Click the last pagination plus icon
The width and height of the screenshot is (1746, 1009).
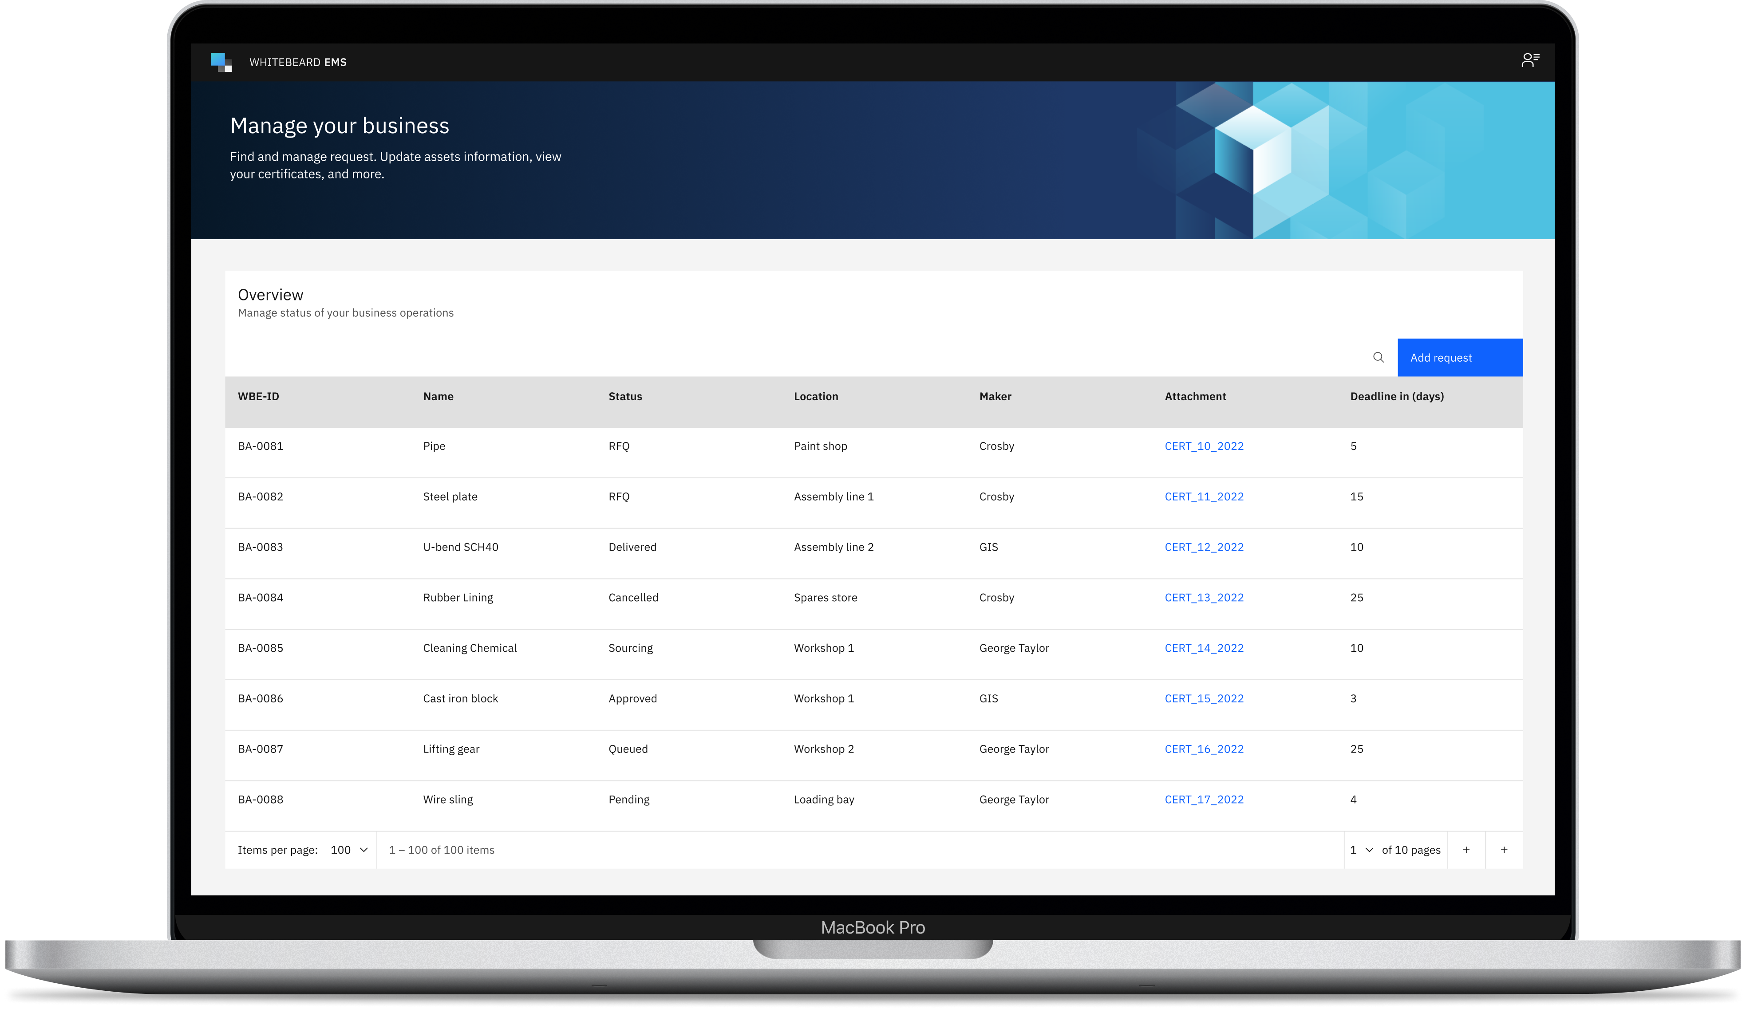point(1504,850)
